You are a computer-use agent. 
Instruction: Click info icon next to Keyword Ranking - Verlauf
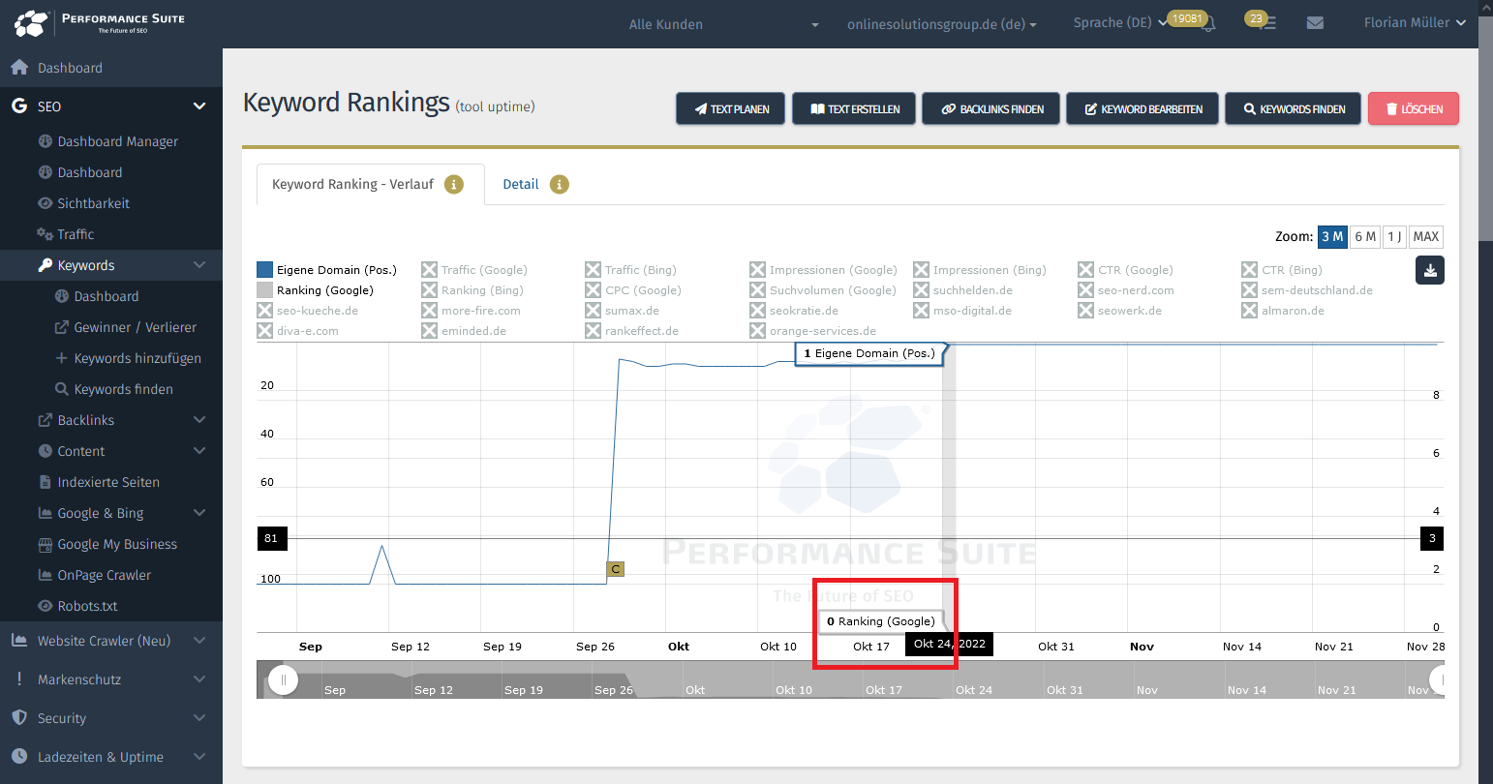click(x=454, y=184)
